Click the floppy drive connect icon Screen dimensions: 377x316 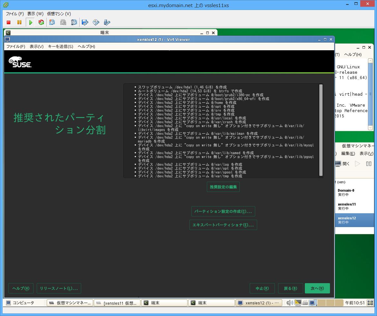point(85,22)
